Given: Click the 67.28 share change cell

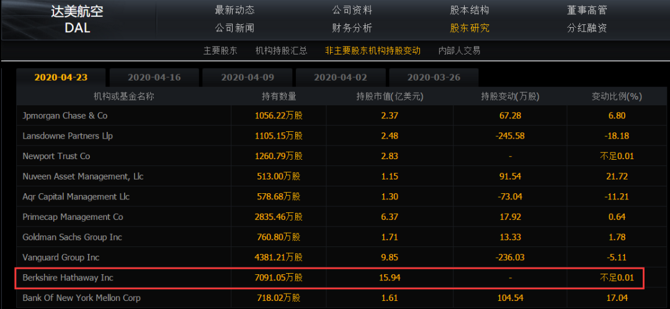Looking at the screenshot, I should (510, 116).
